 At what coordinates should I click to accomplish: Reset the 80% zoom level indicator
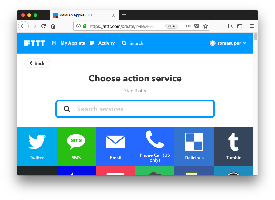click(172, 26)
